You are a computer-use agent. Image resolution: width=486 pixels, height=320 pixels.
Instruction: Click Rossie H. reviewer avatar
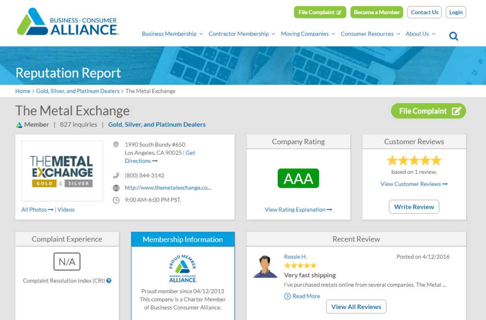point(265,266)
